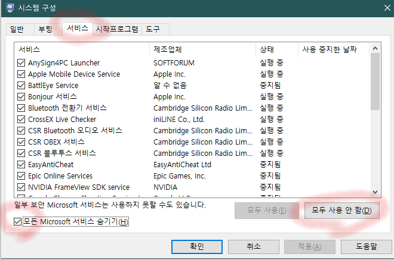Sort by 서비스 column header
The width and height of the screenshot is (394, 260).
click(82, 49)
